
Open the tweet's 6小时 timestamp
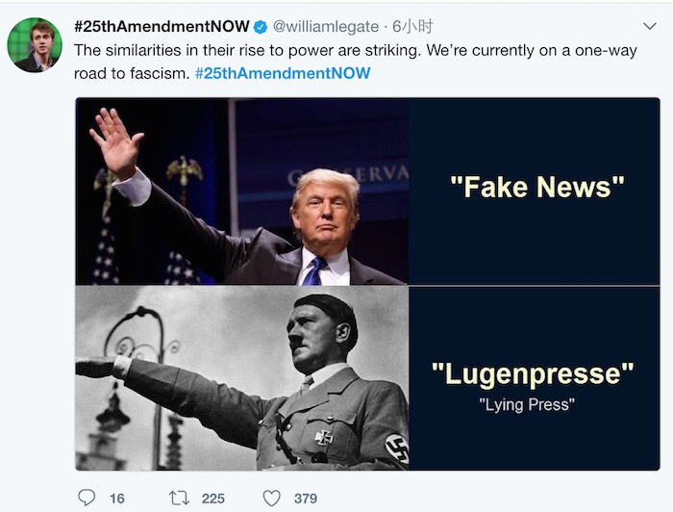pos(411,27)
